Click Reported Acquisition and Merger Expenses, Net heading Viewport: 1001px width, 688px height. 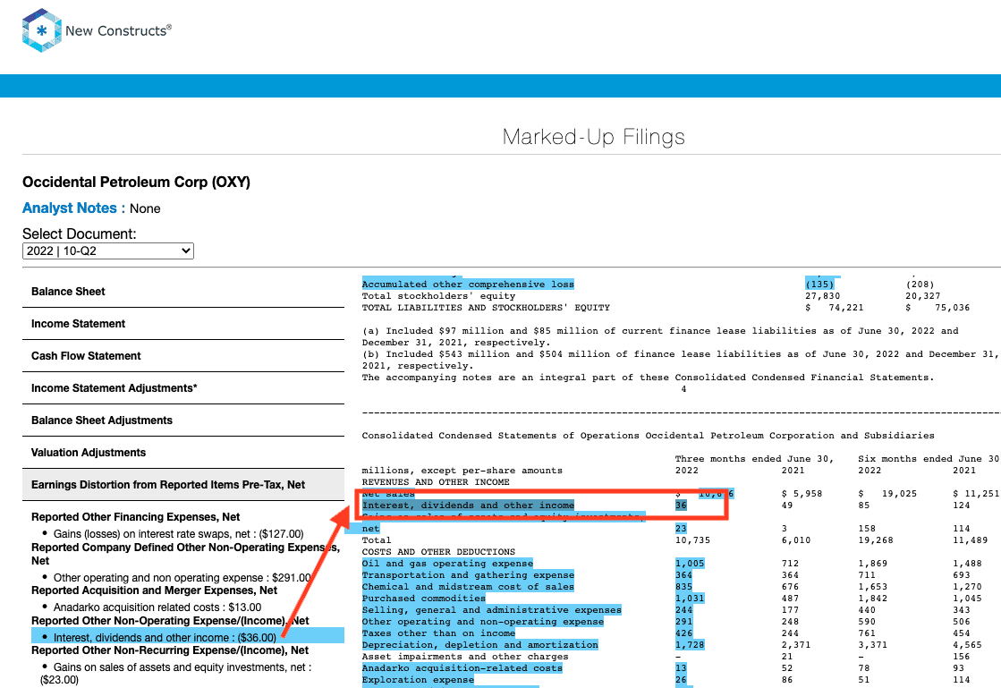[154, 590]
